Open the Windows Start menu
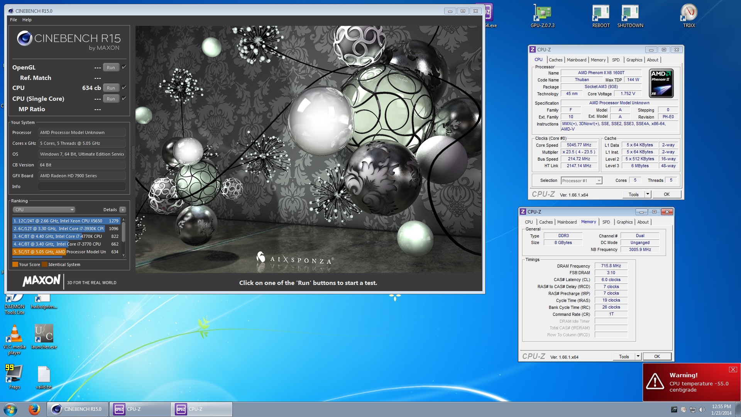 [x=10, y=409]
